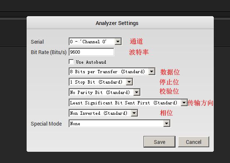Open the Parity Bit dropdown
230x163 pixels.
coord(104,92)
